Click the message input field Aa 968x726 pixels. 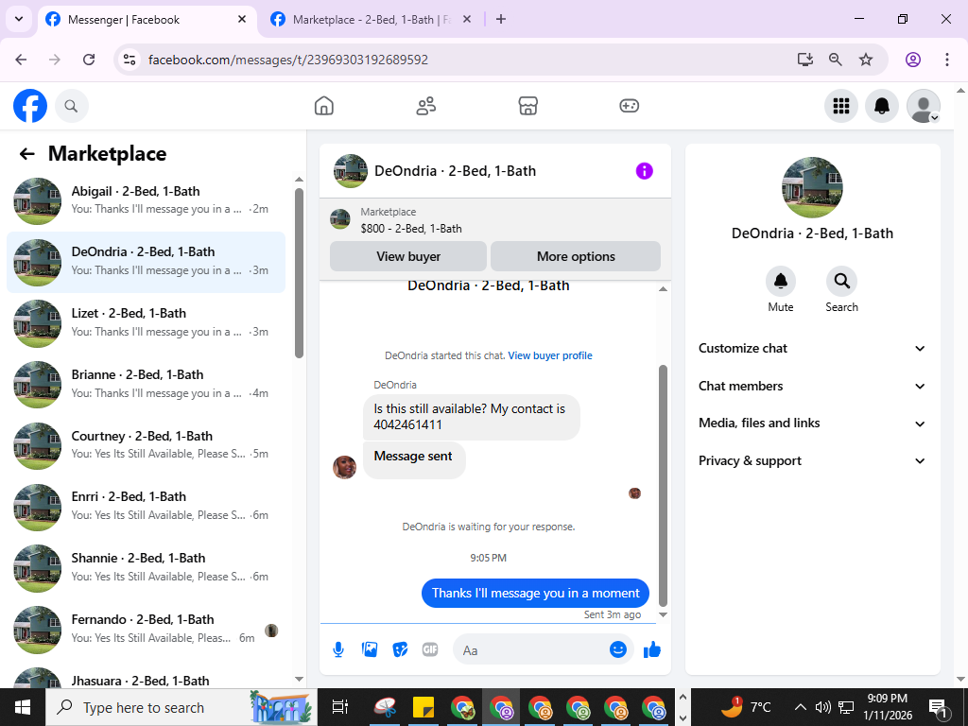click(x=532, y=650)
